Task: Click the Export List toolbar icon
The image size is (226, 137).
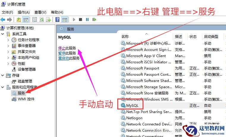Action: 48,20
